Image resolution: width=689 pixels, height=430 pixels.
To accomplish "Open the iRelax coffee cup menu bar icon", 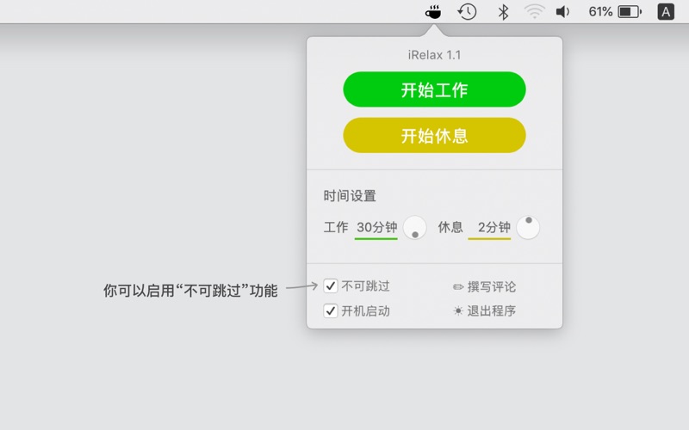I will [x=433, y=12].
